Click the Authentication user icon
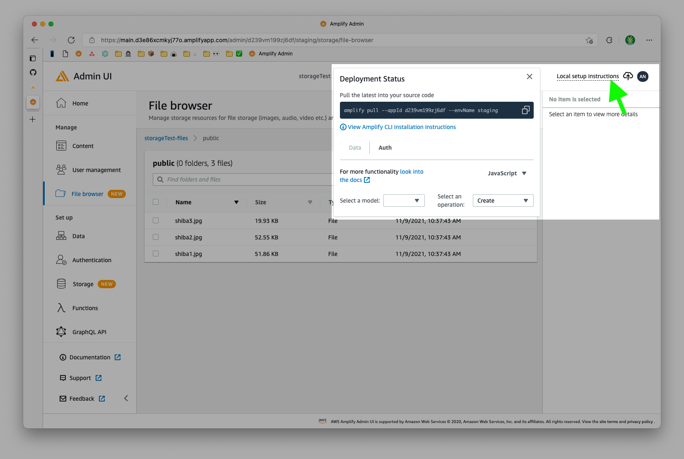The image size is (684, 459). click(61, 260)
